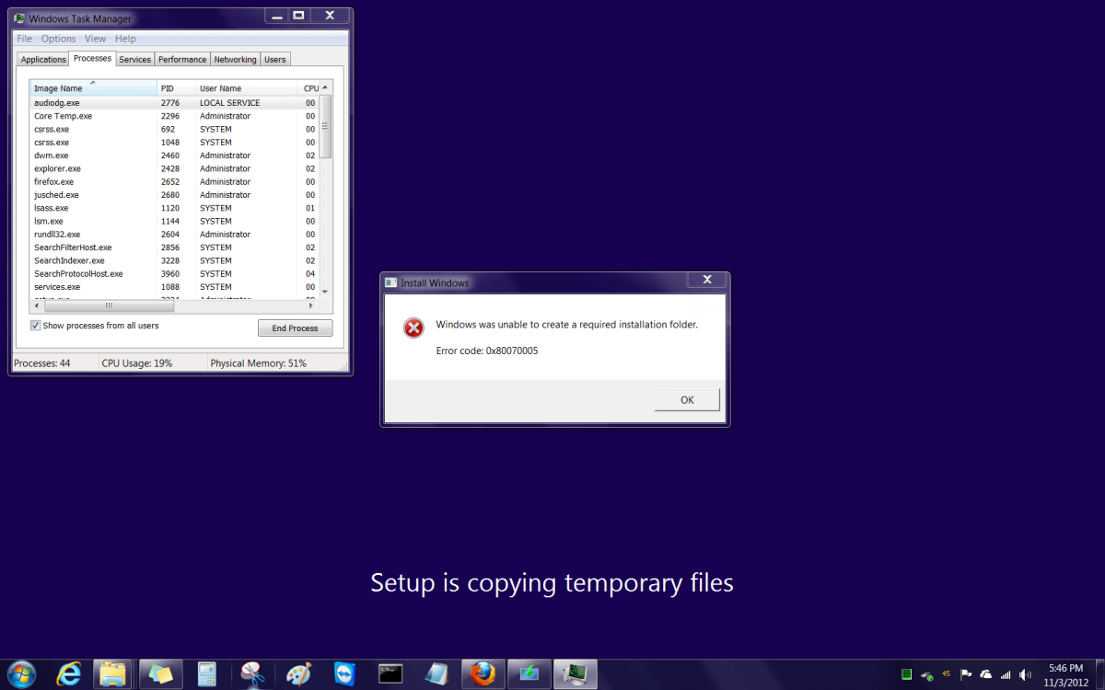Open the Start menu orb
Screen dimensions: 1105x690
coord(20,673)
